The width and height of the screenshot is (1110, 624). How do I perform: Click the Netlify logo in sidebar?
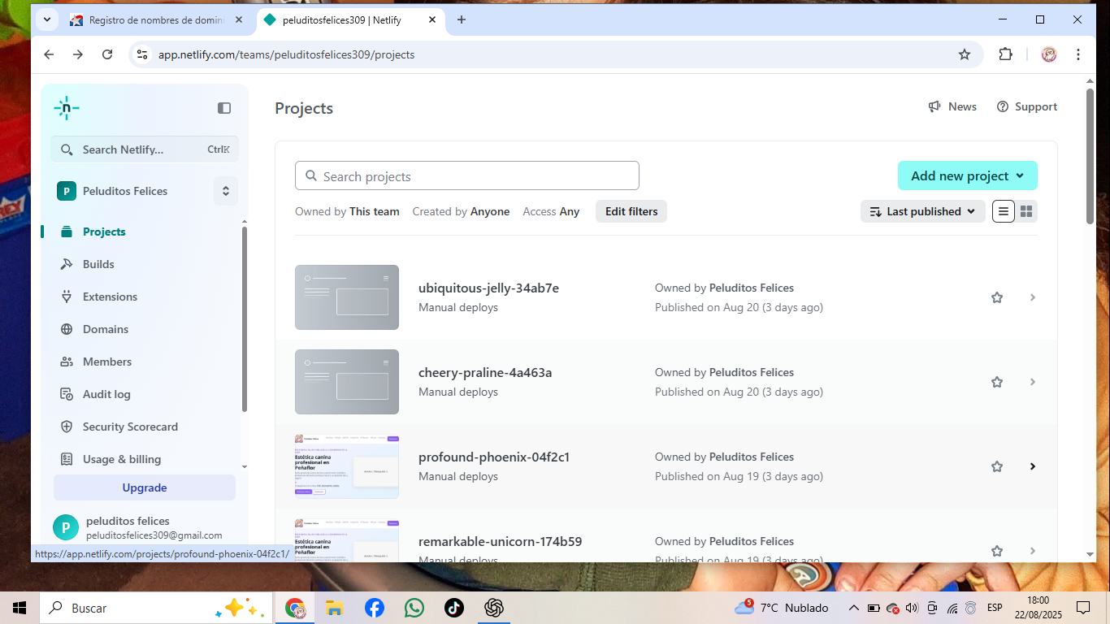tap(67, 108)
